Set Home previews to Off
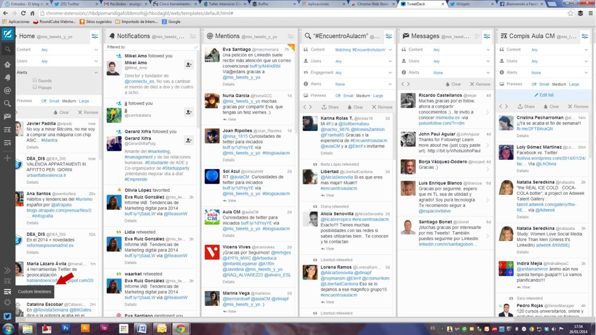 [x=44, y=101]
